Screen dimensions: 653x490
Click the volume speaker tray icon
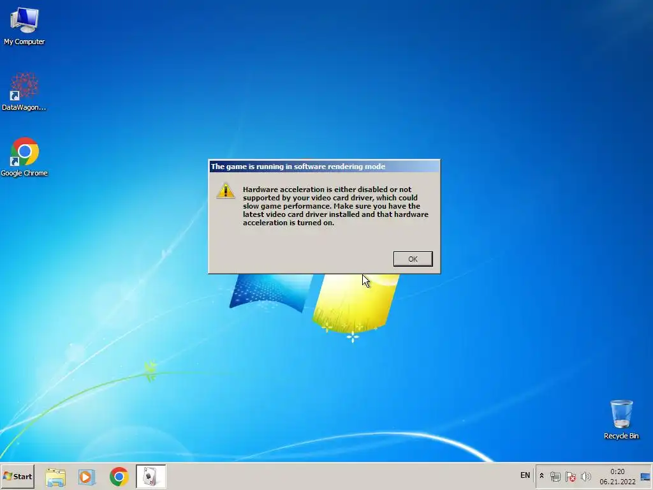585,476
